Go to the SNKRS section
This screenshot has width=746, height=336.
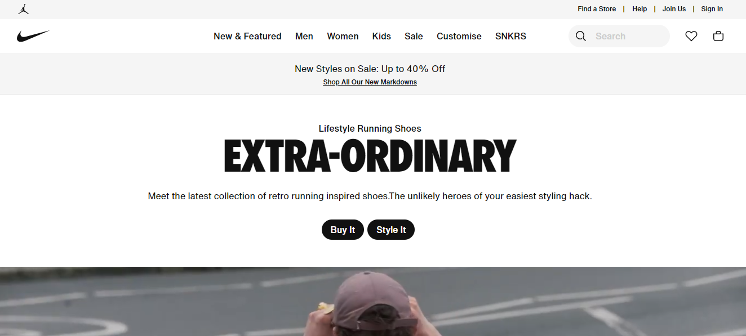[510, 36]
